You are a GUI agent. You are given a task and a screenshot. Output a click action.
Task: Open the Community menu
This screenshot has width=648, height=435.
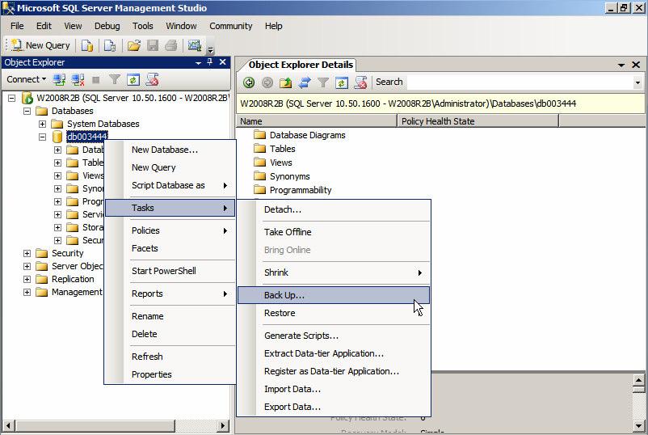230,26
